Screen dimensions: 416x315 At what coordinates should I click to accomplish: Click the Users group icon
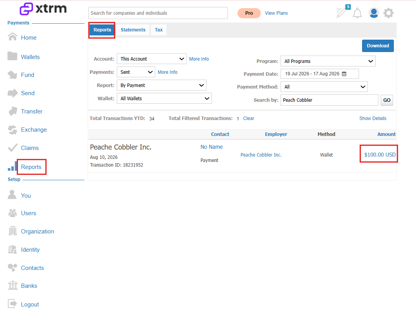[x=12, y=213]
